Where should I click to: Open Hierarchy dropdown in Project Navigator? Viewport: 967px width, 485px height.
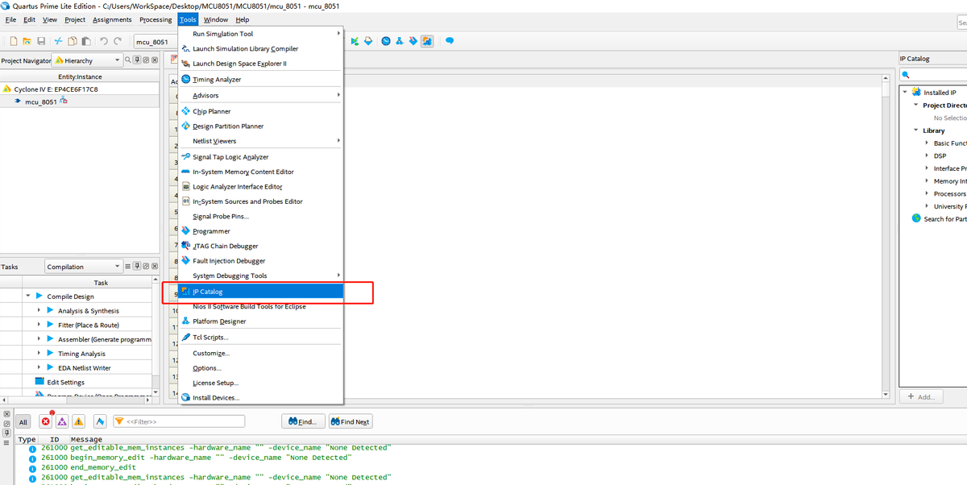pyautogui.click(x=87, y=60)
